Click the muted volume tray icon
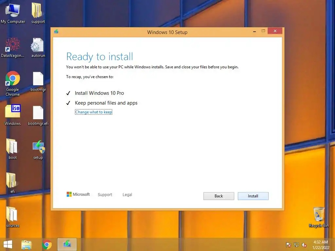 304,245
